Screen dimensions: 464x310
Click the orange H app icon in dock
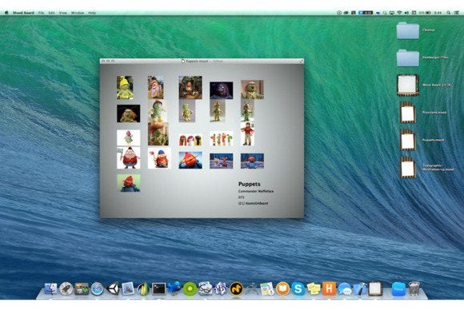(329, 288)
